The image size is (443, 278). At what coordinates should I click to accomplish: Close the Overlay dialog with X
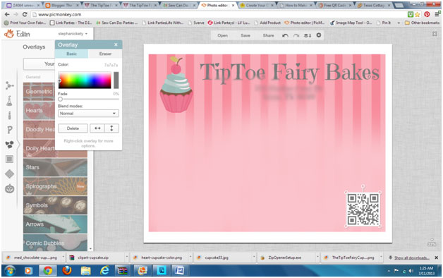click(116, 44)
